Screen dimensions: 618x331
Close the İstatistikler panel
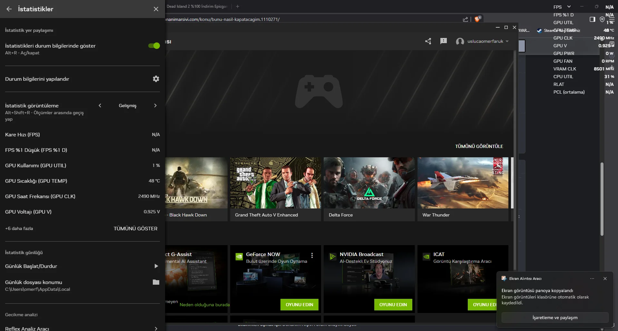click(156, 9)
